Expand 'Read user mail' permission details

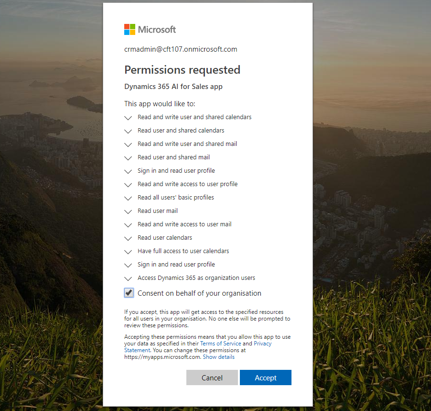click(x=128, y=211)
